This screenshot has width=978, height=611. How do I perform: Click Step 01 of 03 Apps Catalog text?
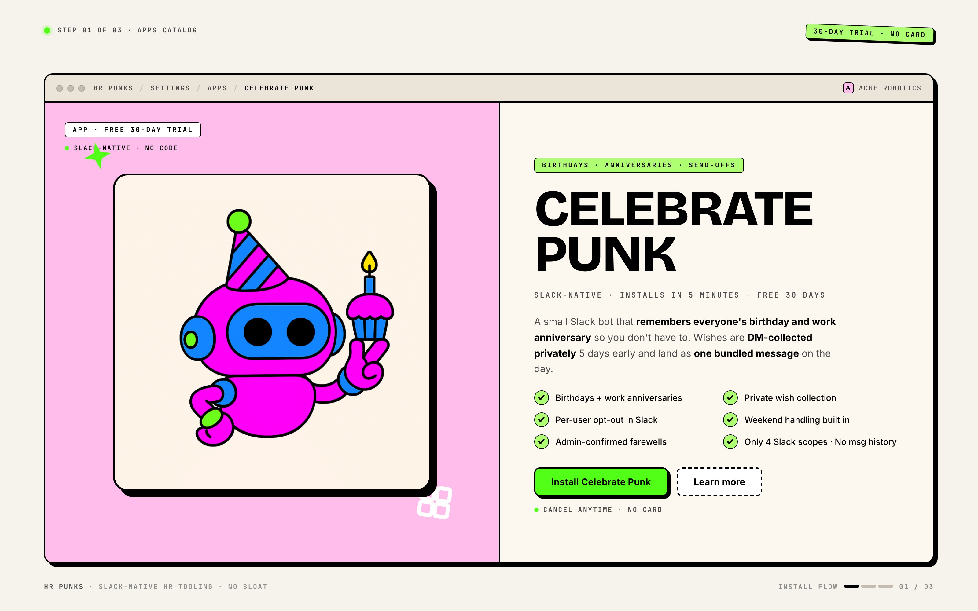click(127, 30)
